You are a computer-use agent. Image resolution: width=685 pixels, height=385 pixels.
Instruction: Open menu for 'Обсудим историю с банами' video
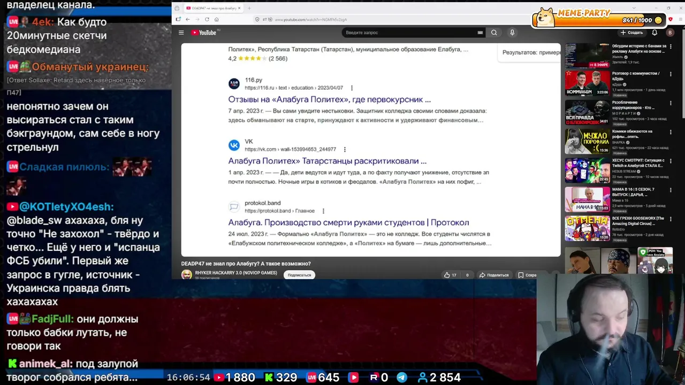coord(671,46)
